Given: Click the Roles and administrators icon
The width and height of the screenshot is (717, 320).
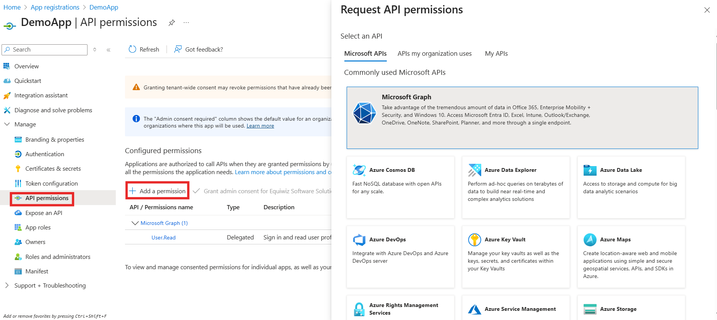Looking at the screenshot, I should click(x=18, y=257).
